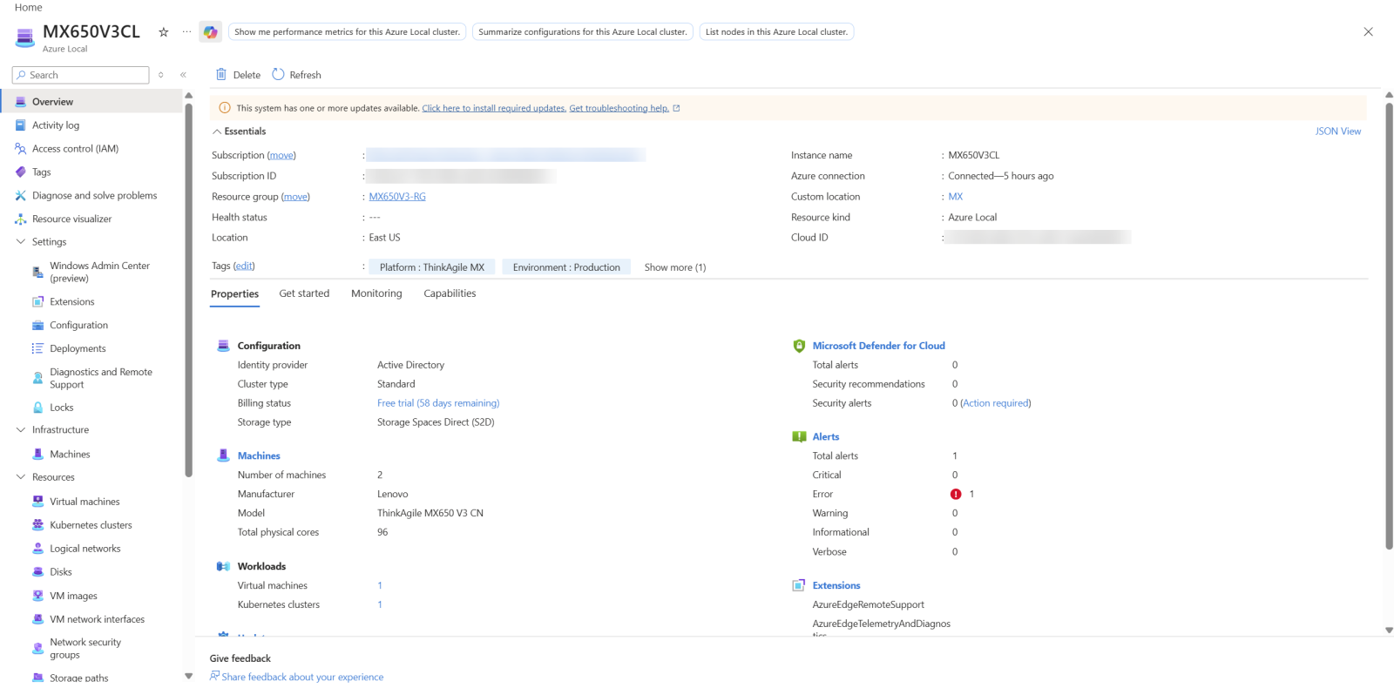Click the Logical networks icon
The height and width of the screenshot is (688, 1394).
(38, 549)
